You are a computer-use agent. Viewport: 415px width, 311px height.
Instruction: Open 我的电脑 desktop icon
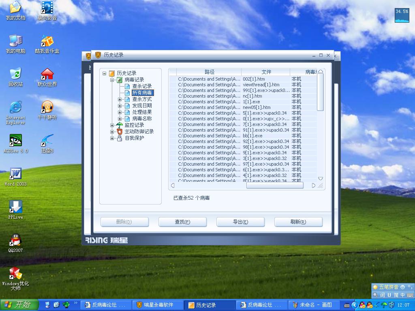15,44
